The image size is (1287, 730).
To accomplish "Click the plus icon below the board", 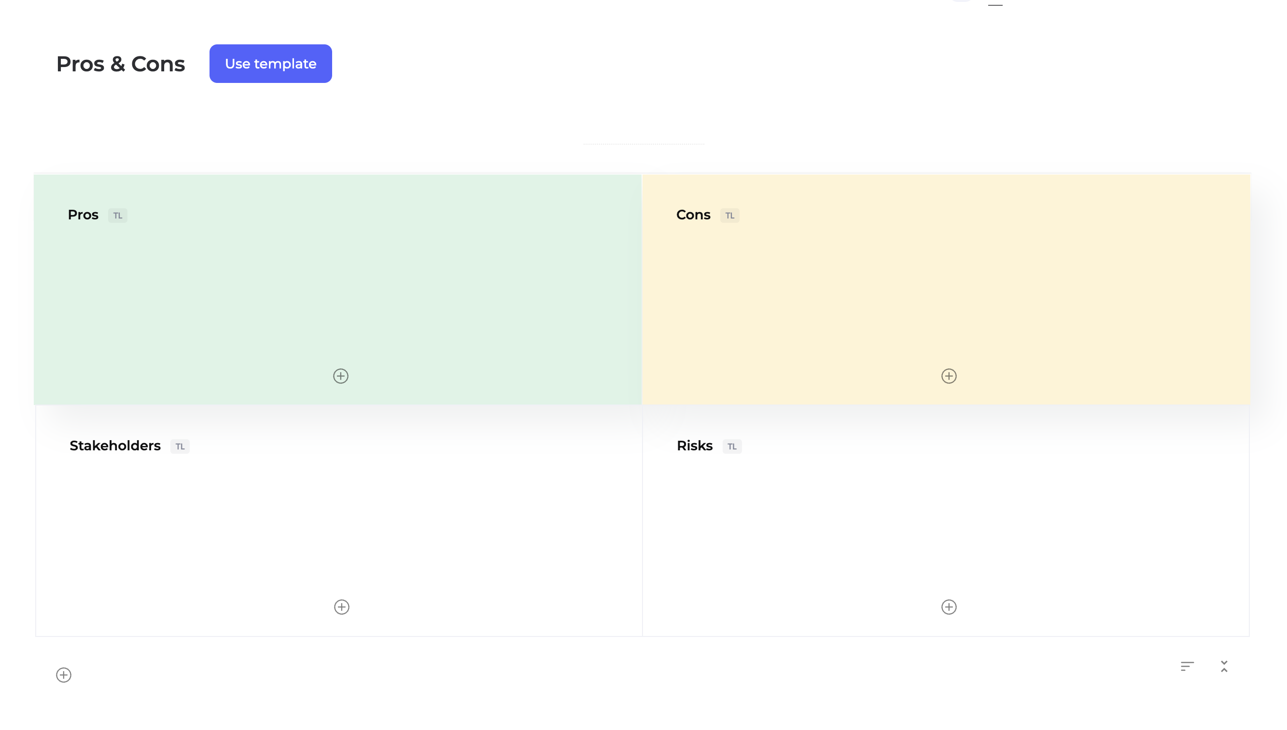I will pyautogui.click(x=64, y=675).
